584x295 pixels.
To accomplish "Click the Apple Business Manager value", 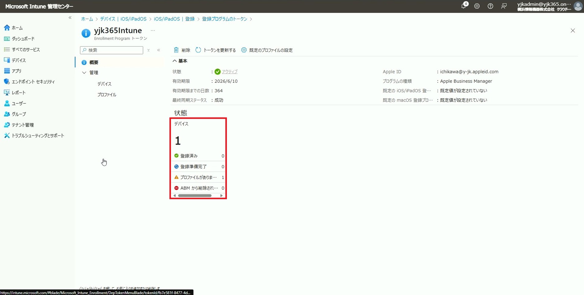I will 466,81.
